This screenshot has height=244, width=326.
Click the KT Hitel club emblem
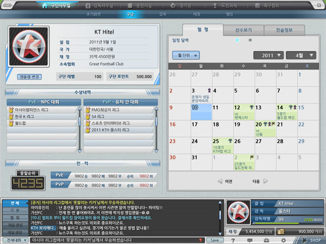pyautogui.click(x=29, y=46)
